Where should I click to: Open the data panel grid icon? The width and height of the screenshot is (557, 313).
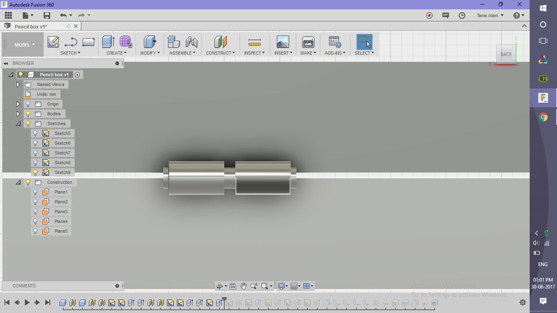(8, 15)
